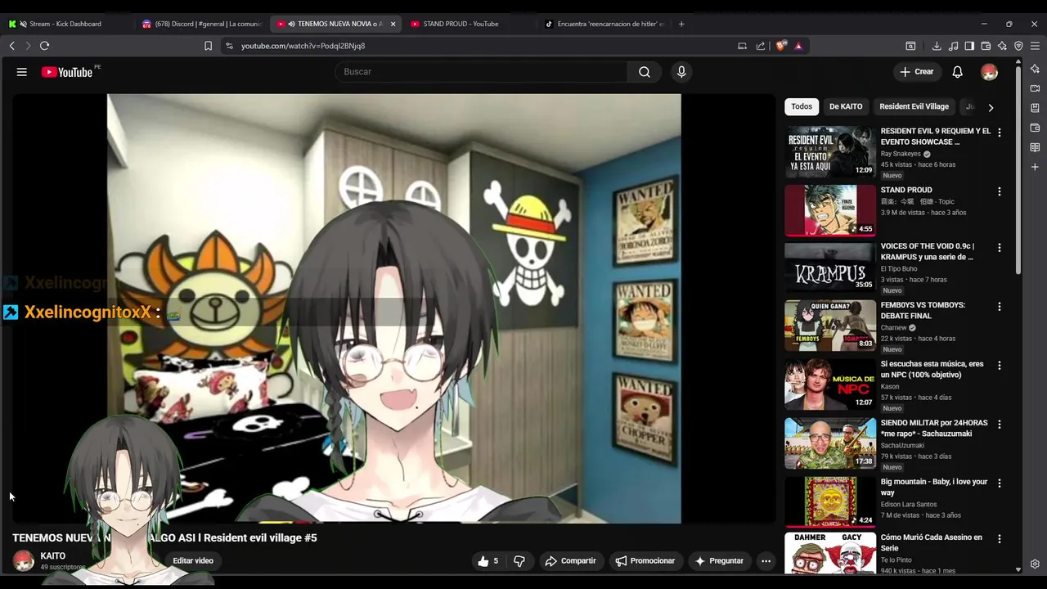Open the account avatar menu

989,72
